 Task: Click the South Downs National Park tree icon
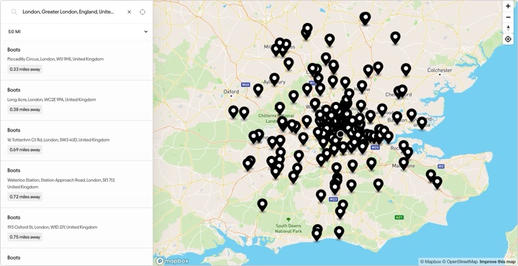point(288,219)
